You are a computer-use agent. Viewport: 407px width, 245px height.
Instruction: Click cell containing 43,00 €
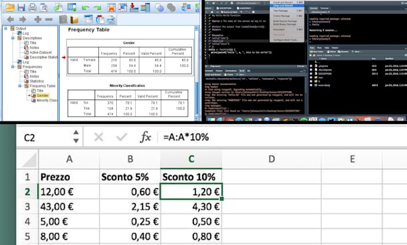tap(69, 207)
